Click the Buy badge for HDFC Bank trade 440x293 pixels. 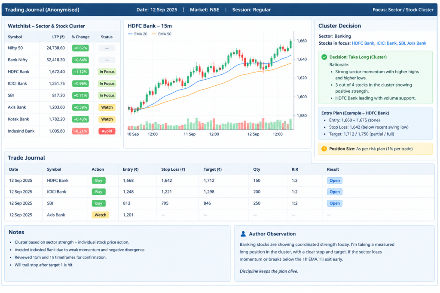98,181
